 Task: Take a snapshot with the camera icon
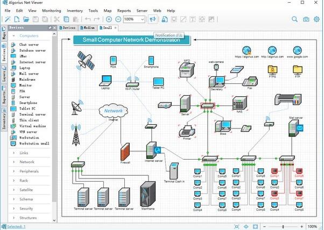click(x=306, y=19)
